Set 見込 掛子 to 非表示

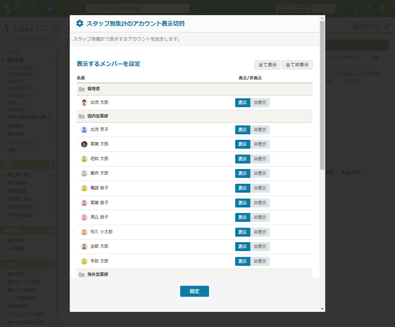260,217
